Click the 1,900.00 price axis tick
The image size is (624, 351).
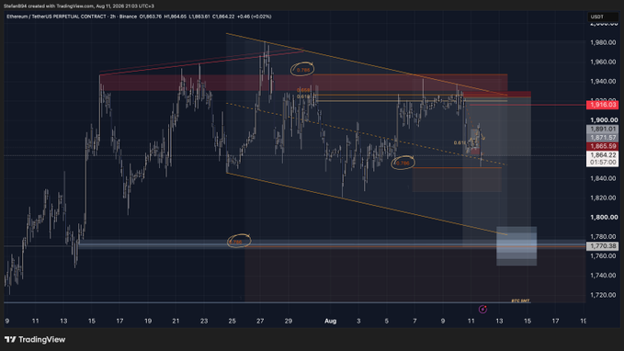click(x=603, y=120)
